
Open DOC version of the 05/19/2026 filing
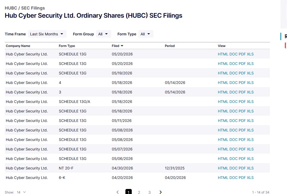click(x=233, y=73)
